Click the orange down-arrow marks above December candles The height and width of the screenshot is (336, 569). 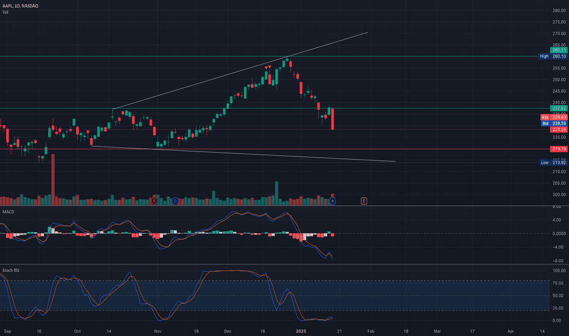pyautogui.click(x=268, y=67)
